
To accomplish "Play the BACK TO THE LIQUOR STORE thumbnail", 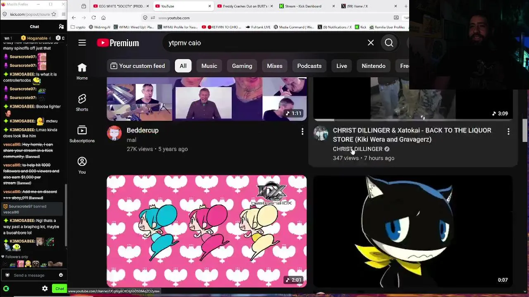I will [x=413, y=99].
